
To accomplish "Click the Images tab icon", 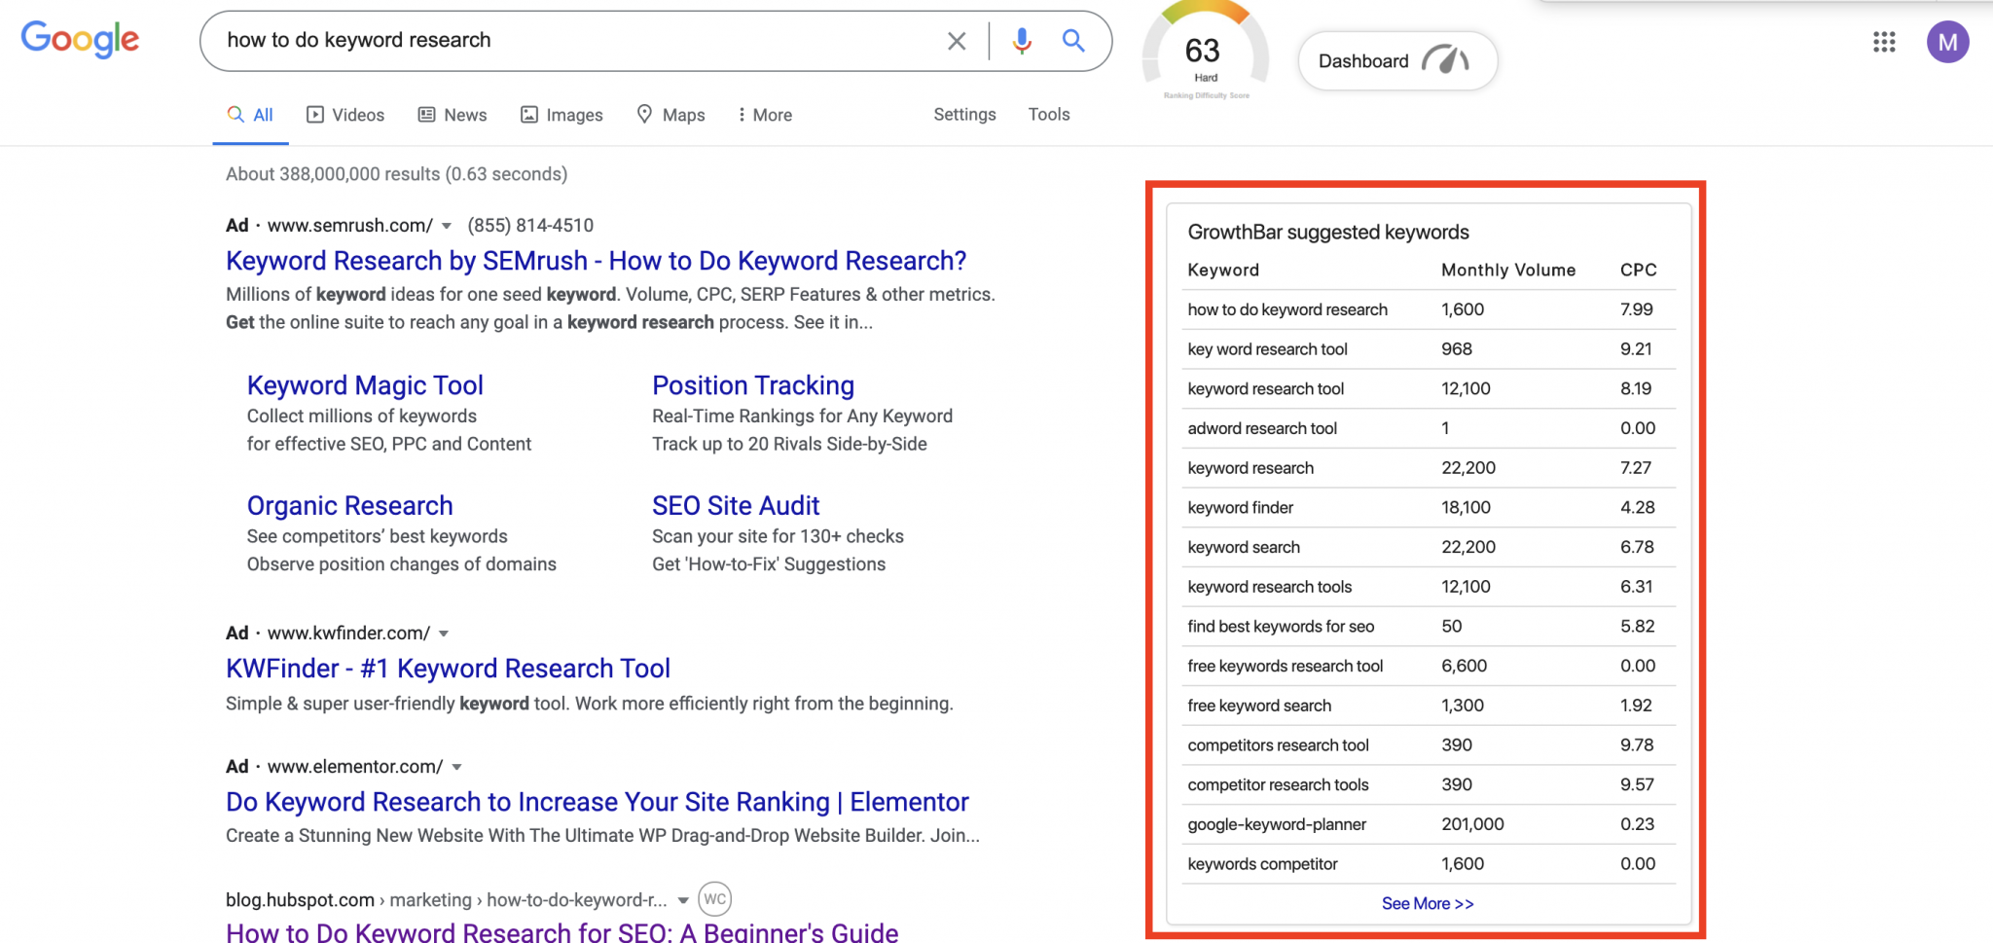I will [529, 115].
